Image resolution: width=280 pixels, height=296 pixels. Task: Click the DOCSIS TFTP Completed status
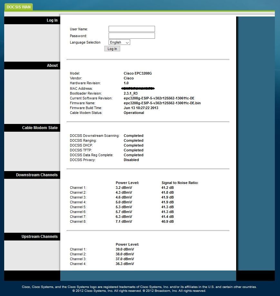click(x=133, y=150)
